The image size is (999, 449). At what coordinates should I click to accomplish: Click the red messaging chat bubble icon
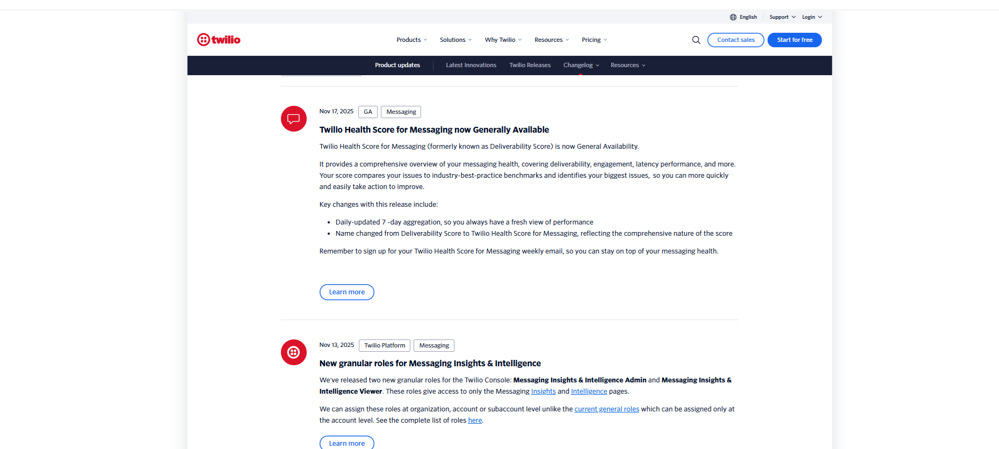[x=294, y=119]
